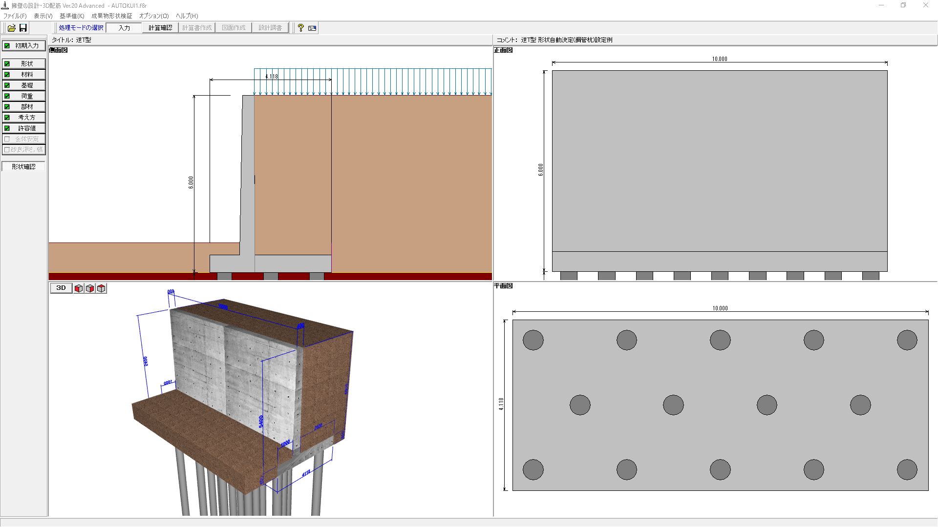Click the タイトル: 逆T型 text
The height and width of the screenshot is (527, 938).
[x=72, y=40]
